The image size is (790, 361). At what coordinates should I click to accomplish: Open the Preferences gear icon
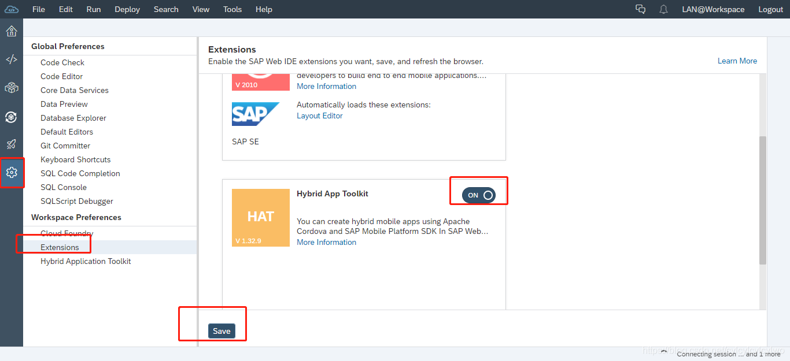click(x=12, y=172)
